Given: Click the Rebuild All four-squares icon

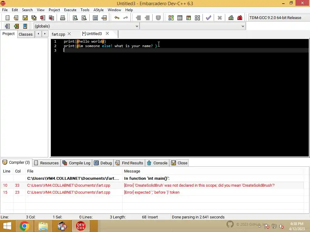Looking at the screenshot, I should pyautogui.click(x=197, y=18).
